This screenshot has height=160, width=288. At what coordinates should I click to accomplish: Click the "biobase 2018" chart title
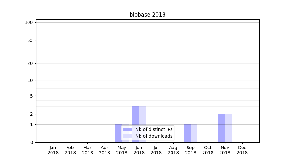(147, 15)
